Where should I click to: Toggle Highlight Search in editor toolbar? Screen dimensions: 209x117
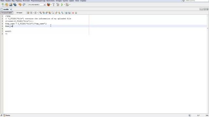(50, 13)
